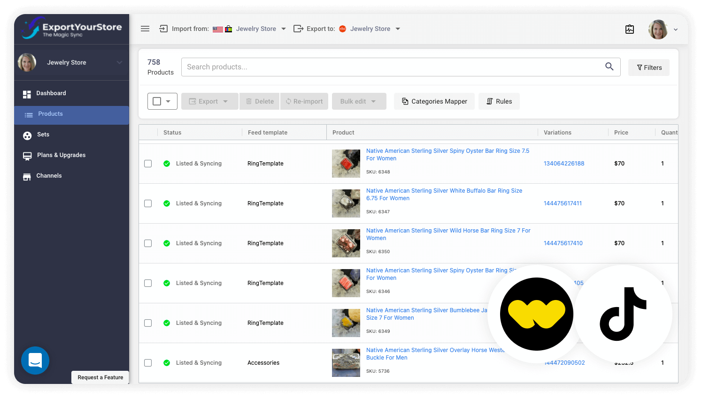The width and height of the screenshot is (702, 398).
Task: Open the chat support bubble
Action: pyautogui.click(x=35, y=360)
